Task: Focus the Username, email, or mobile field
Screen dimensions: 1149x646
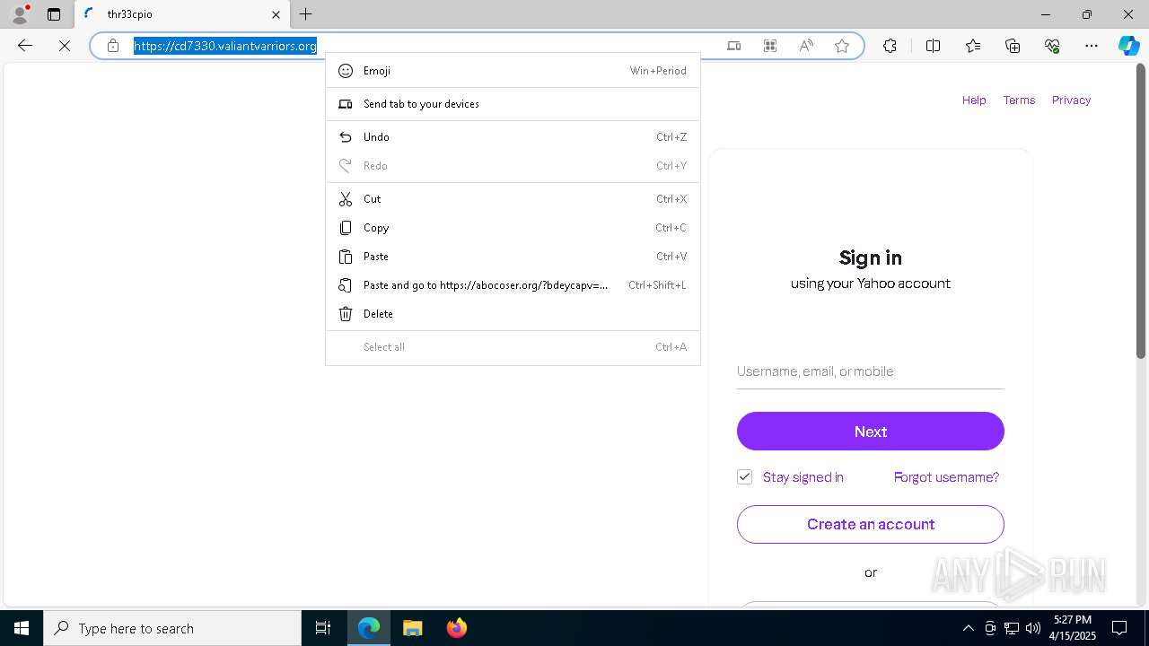Action: tap(871, 371)
